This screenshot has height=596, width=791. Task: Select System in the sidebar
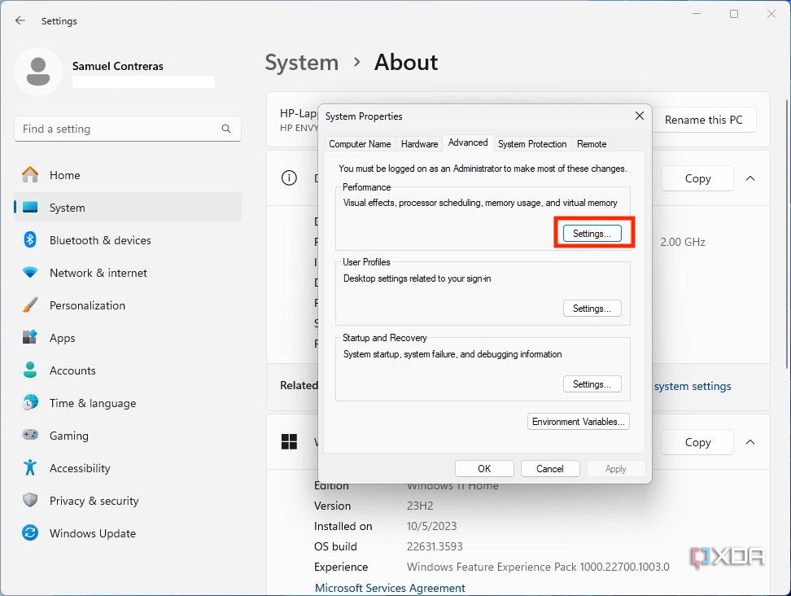point(128,208)
